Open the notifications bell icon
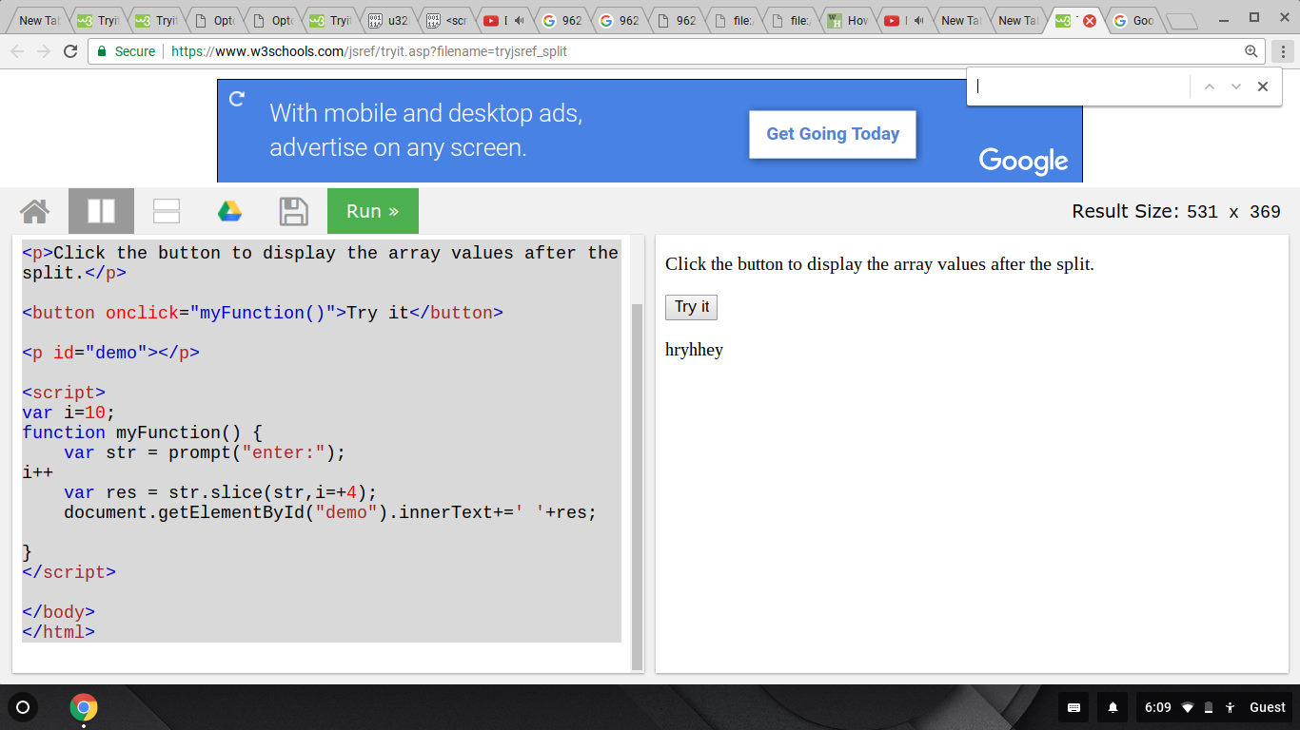Viewport: 1300px width, 730px height. [x=1113, y=707]
